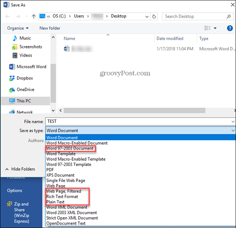Viewport: 236px width, 228px height.
Task: Choose Rich Text Format
Action: click(62, 197)
